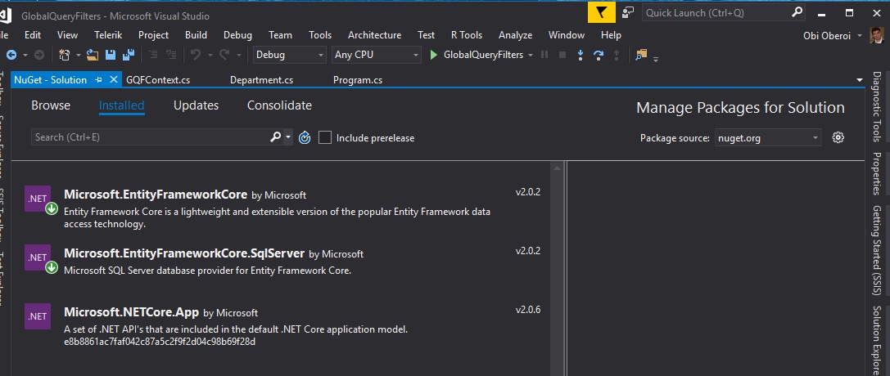Open the GQFContext.cs document tab
The width and height of the screenshot is (890, 376).
pos(158,80)
